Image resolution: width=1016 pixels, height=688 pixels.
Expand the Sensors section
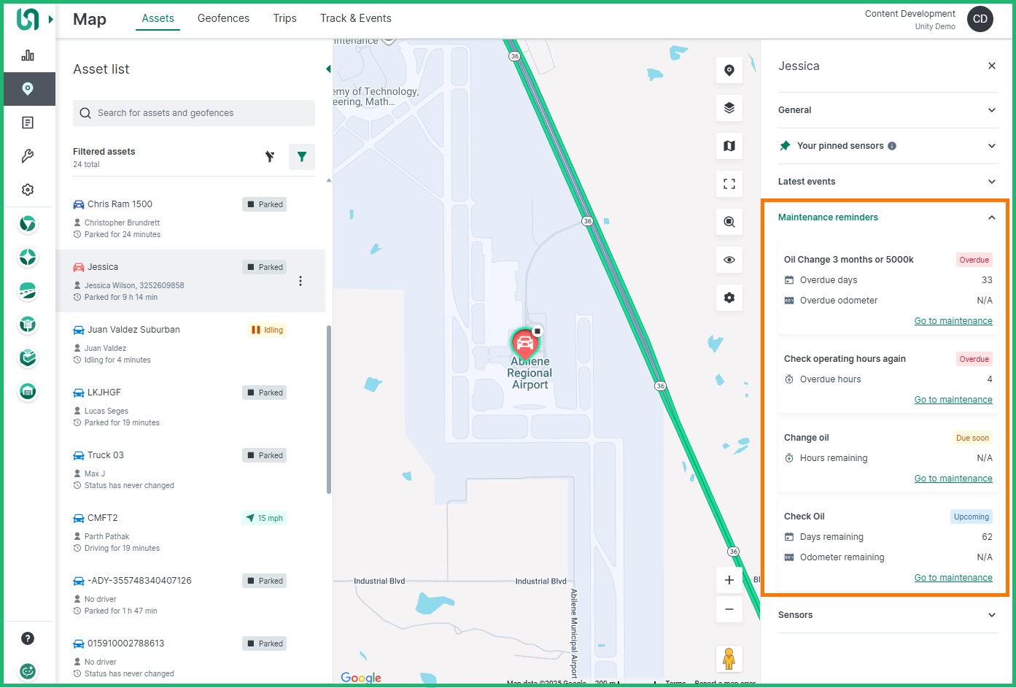click(888, 615)
